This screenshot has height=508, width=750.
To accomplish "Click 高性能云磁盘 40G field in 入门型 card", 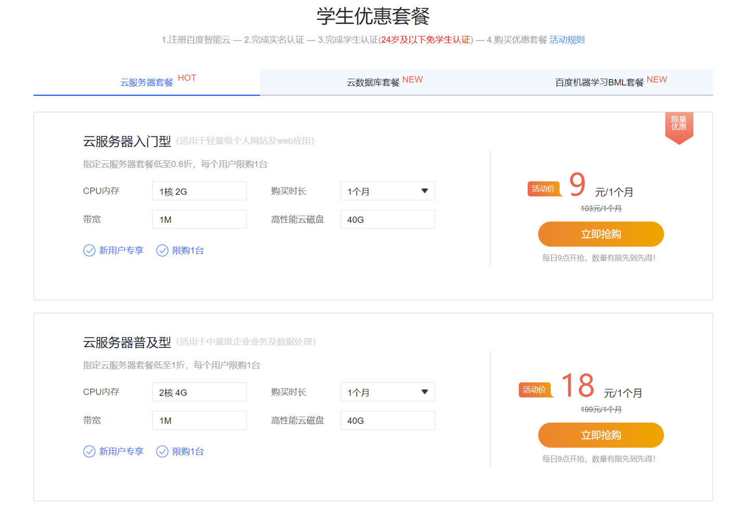I will click(387, 219).
